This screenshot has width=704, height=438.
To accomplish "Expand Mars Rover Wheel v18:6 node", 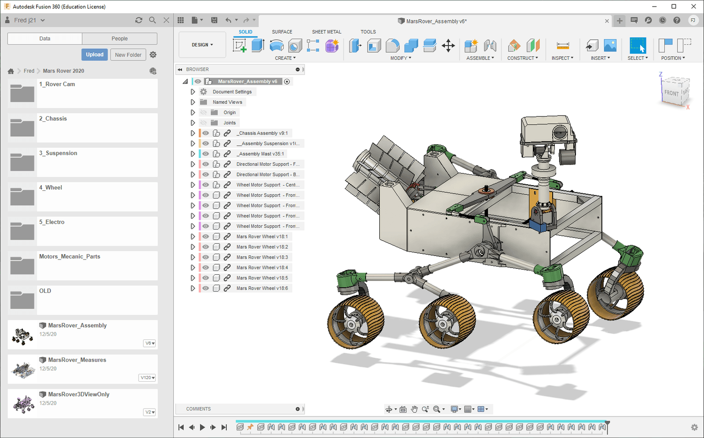I will point(193,288).
